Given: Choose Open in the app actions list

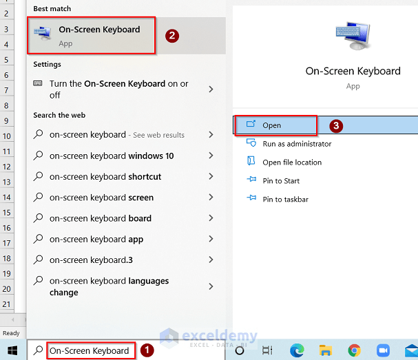Looking at the screenshot, I should point(326,125).
